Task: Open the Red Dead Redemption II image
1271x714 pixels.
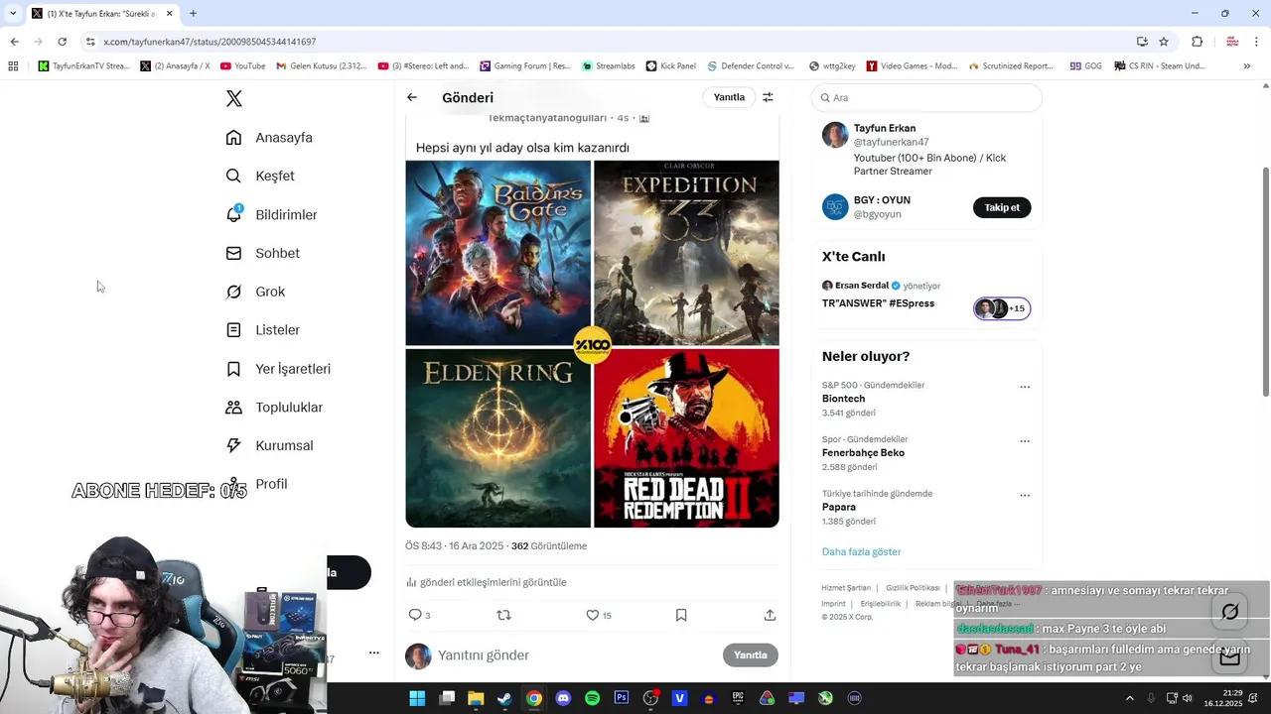Action: 686,437
